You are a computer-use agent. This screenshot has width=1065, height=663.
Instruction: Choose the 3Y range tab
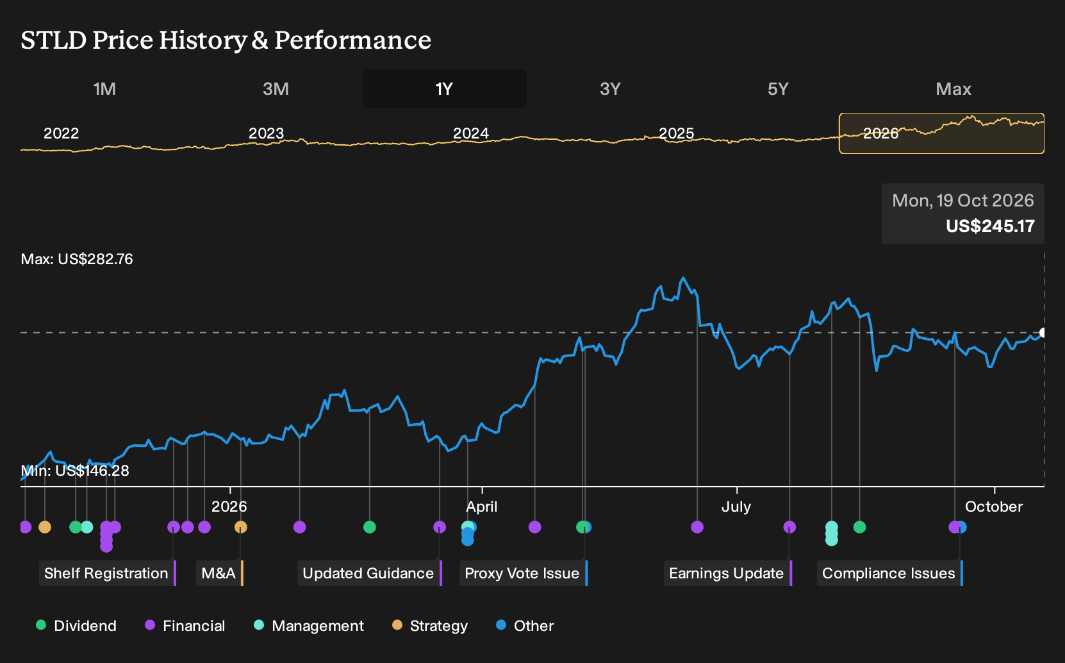pyautogui.click(x=610, y=88)
